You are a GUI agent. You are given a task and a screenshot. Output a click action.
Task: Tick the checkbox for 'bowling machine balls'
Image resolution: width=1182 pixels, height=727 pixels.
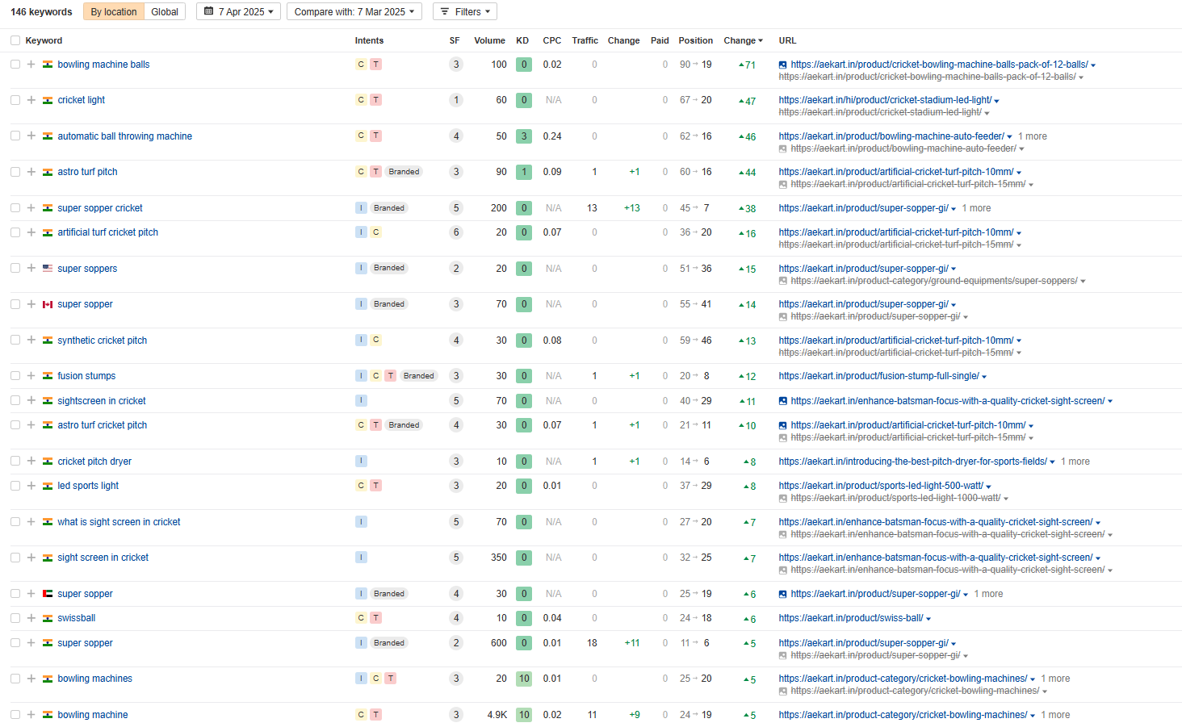pyautogui.click(x=15, y=65)
